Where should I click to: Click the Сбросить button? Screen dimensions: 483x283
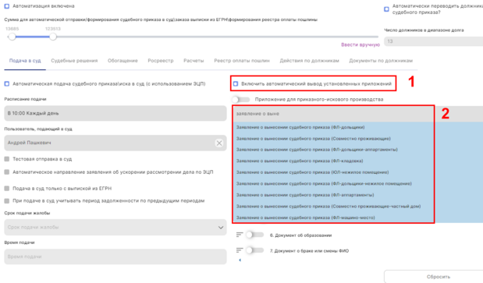[x=438, y=277]
